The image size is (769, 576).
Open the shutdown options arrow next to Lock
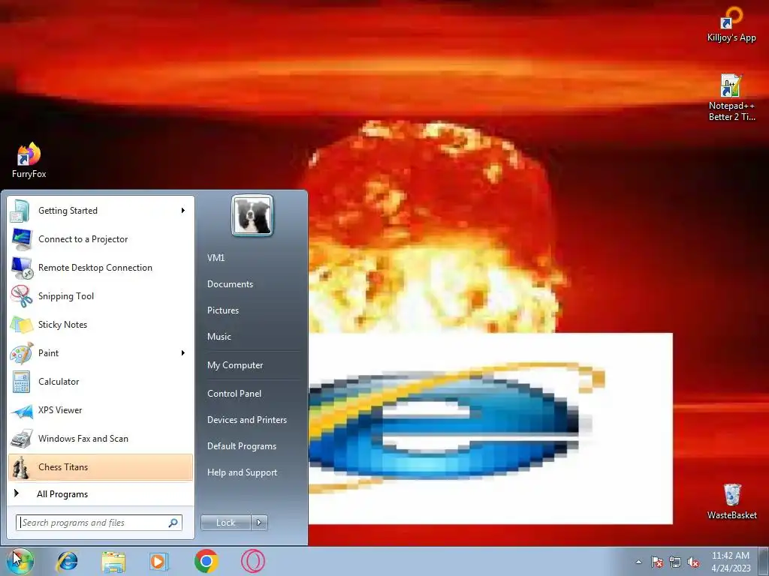click(x=259, y=523)
